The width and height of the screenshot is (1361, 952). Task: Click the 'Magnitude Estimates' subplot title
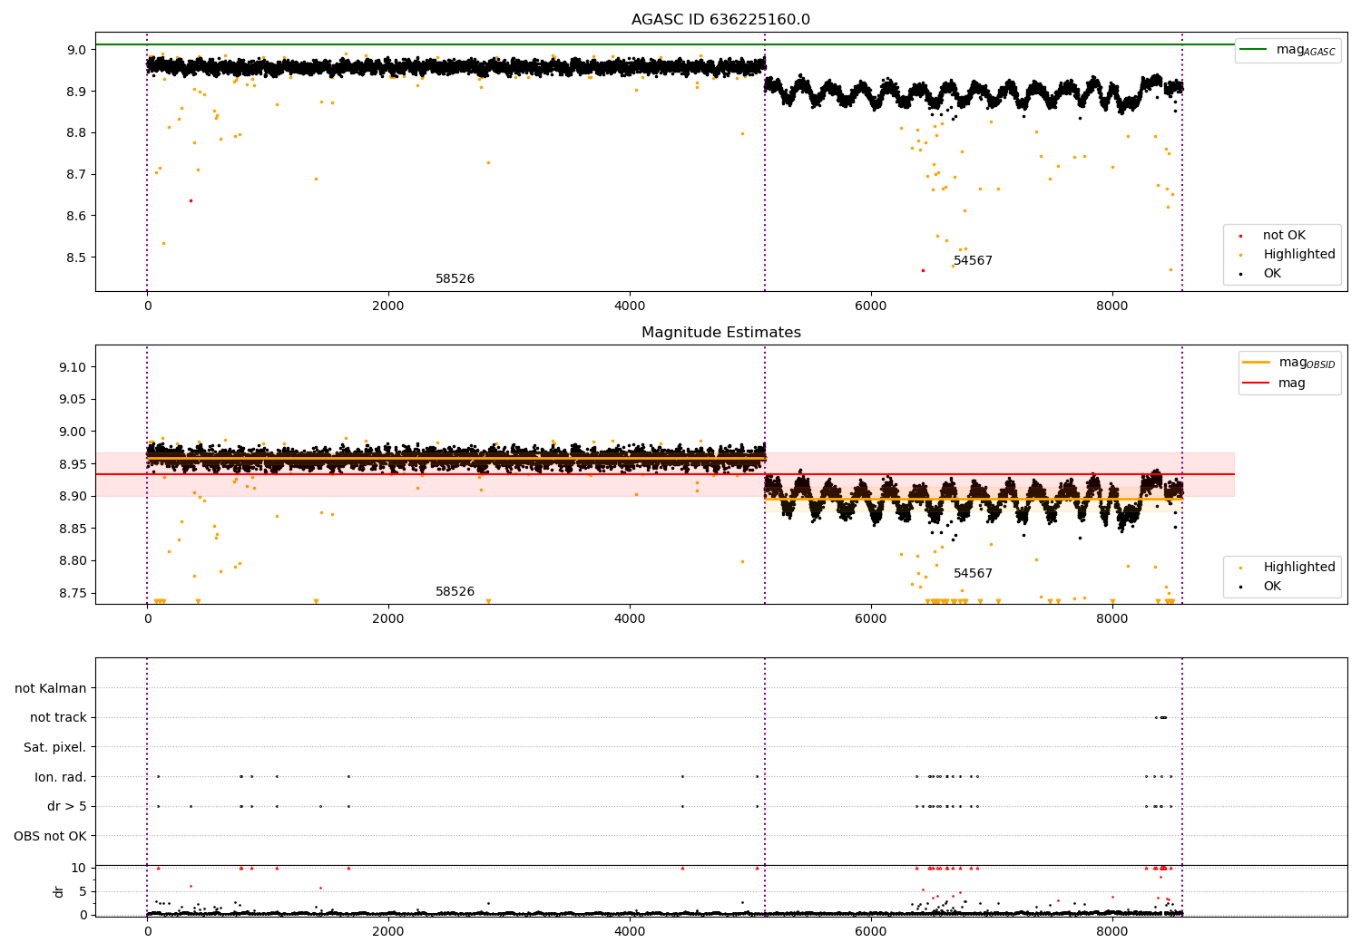[x=720, y=332]
